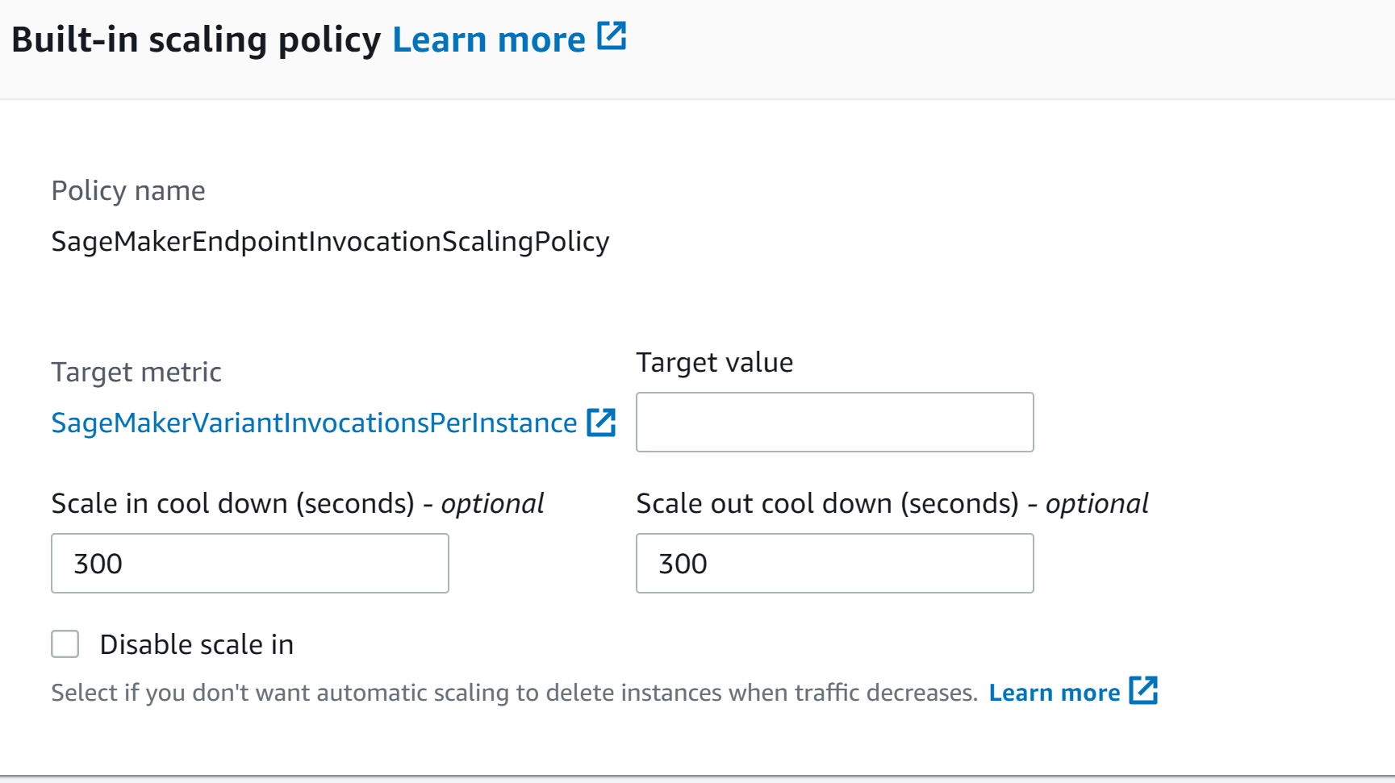
Task: Click the Scale out cool down field
Action: tap(833, 563)
